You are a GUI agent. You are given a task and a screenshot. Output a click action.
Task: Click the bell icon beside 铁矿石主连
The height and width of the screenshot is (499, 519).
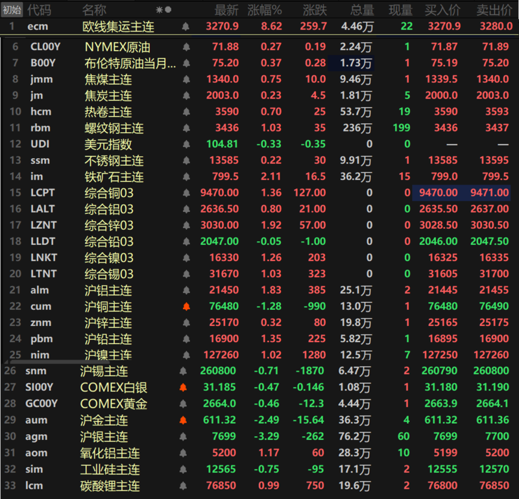pyautogui.click(x=186, y=176)
